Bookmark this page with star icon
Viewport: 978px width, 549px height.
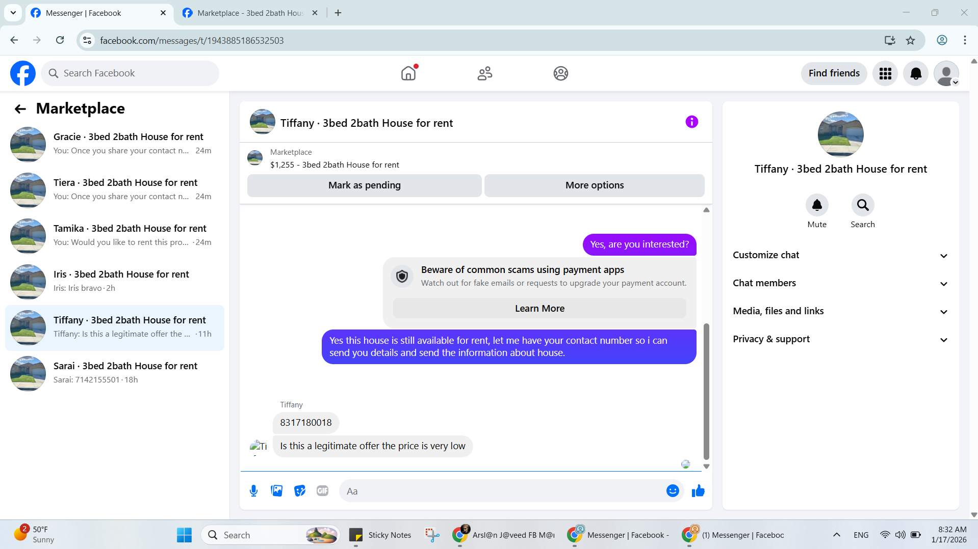click(910, 40)
